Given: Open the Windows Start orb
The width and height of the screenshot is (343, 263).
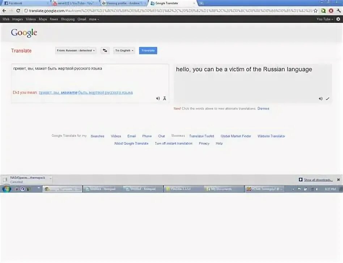Looking at the screenshot, I should coord(7,189).
